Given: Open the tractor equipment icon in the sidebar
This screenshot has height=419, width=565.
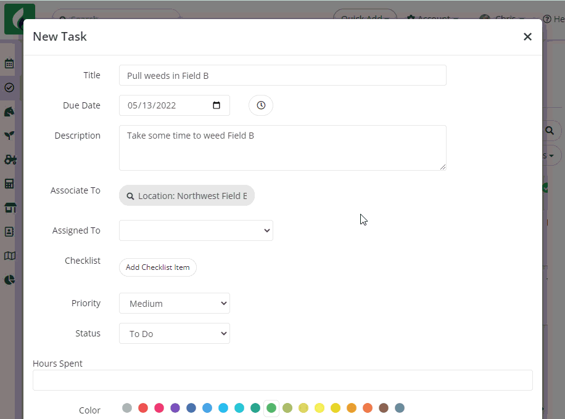Looking at the screenshot, I should click(10, 160).
